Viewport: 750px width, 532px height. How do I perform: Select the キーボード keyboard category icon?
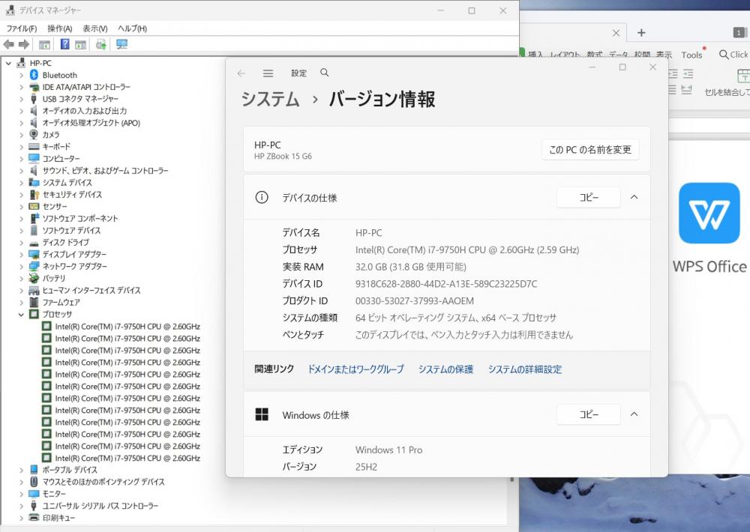click(34, 147)
